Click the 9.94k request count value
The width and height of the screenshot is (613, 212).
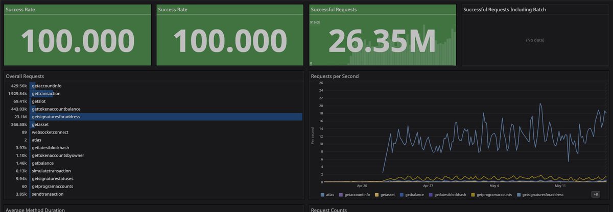[x=21, y=179]
